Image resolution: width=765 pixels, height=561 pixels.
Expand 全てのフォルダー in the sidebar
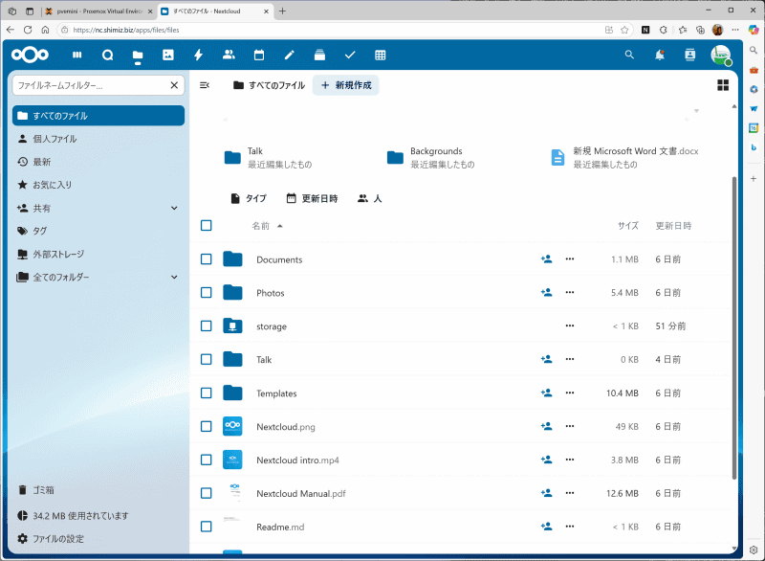173,278
